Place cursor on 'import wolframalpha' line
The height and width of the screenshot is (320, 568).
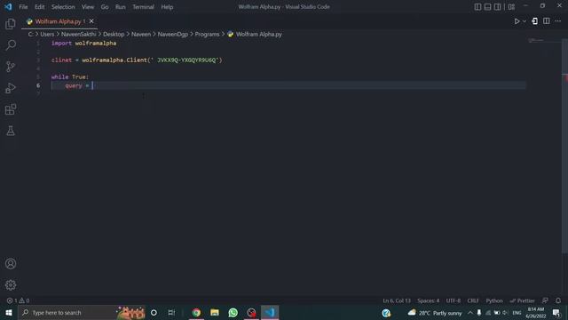(83, 44)
